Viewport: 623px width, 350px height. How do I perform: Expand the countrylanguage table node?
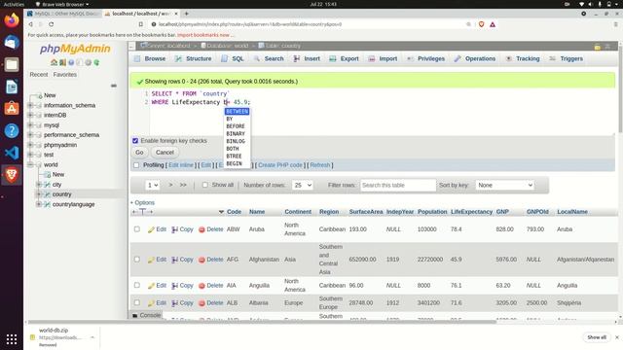pyautogui.click(x=39, y=204)
